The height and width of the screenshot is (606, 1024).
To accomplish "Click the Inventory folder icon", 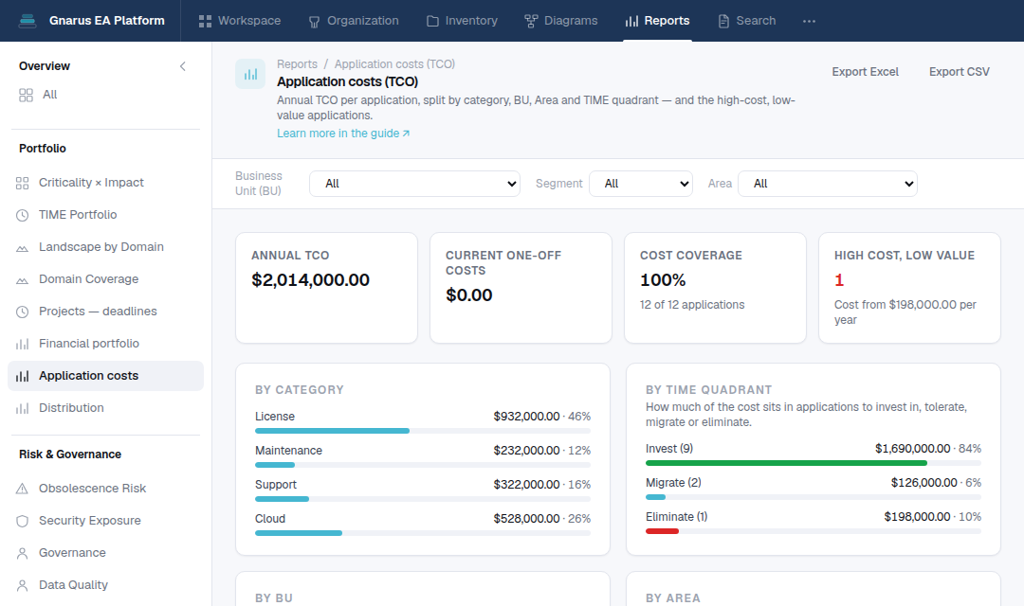I will pyautogui.click(x=432, y=21).
